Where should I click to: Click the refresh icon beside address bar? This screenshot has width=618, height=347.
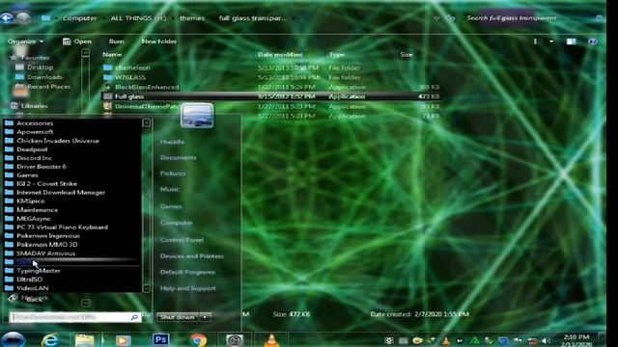pos(450,18)
